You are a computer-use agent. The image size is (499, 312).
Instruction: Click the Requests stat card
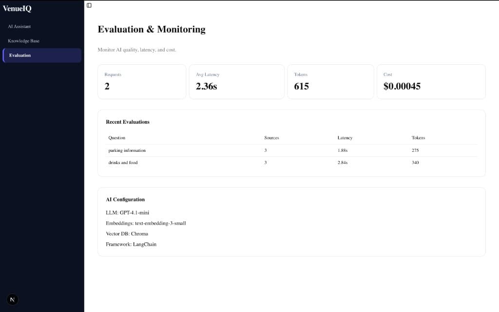pyautogui.click(x=142, y=82)
